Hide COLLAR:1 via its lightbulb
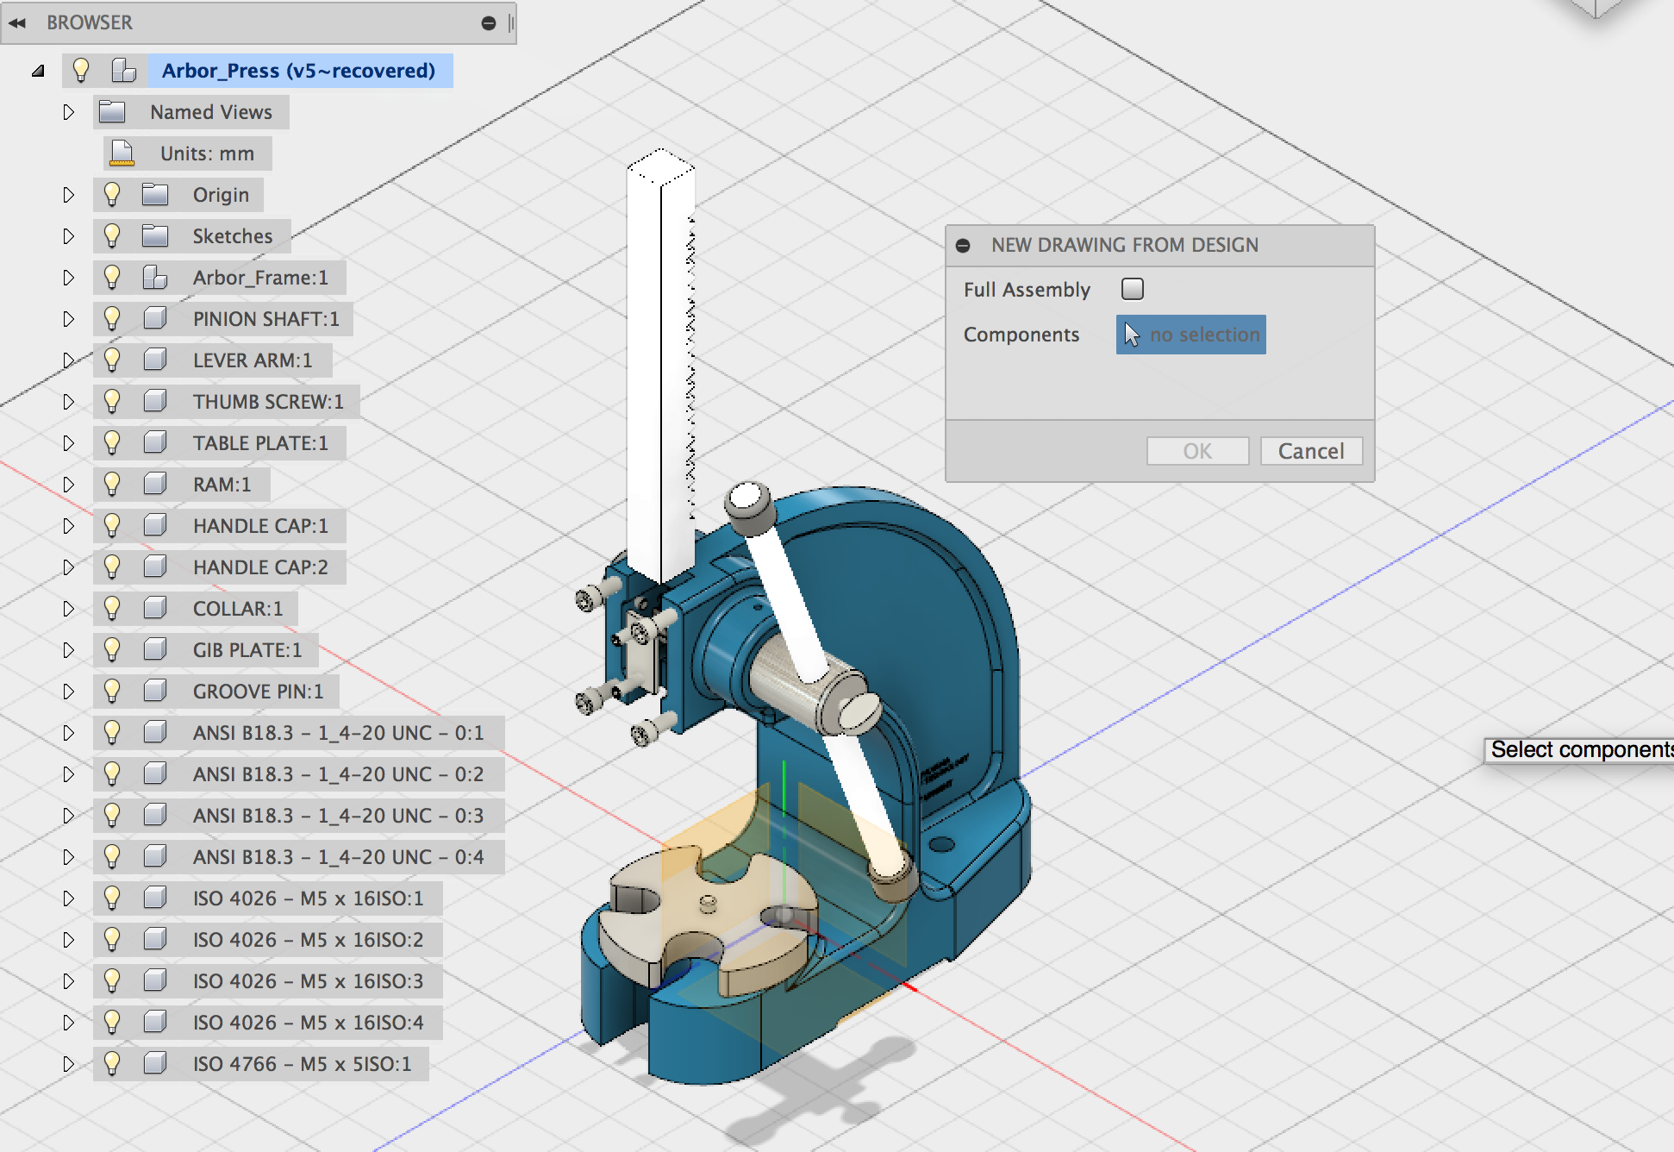 (112, 608)
